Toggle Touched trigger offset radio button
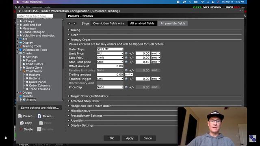Viewport: 260px width, 146px height. tap(126, 79)
